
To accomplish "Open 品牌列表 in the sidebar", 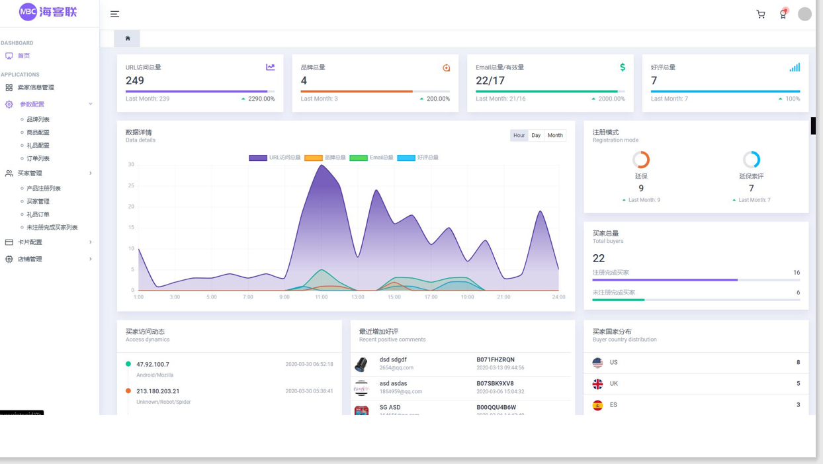I will coord(38,120).
